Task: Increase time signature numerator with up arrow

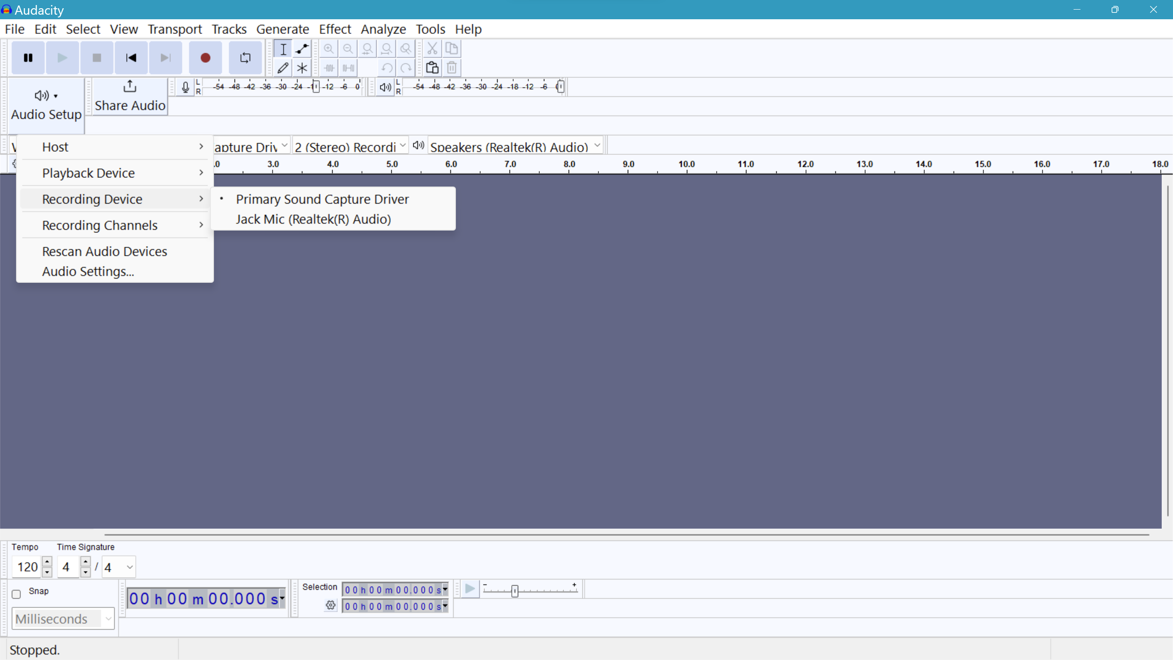Action: tap(86, 561)
